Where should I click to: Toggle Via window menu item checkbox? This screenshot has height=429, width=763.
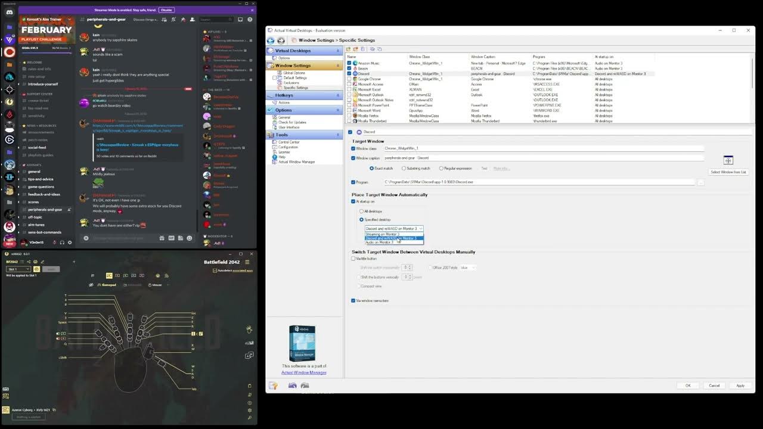[353, 300]
